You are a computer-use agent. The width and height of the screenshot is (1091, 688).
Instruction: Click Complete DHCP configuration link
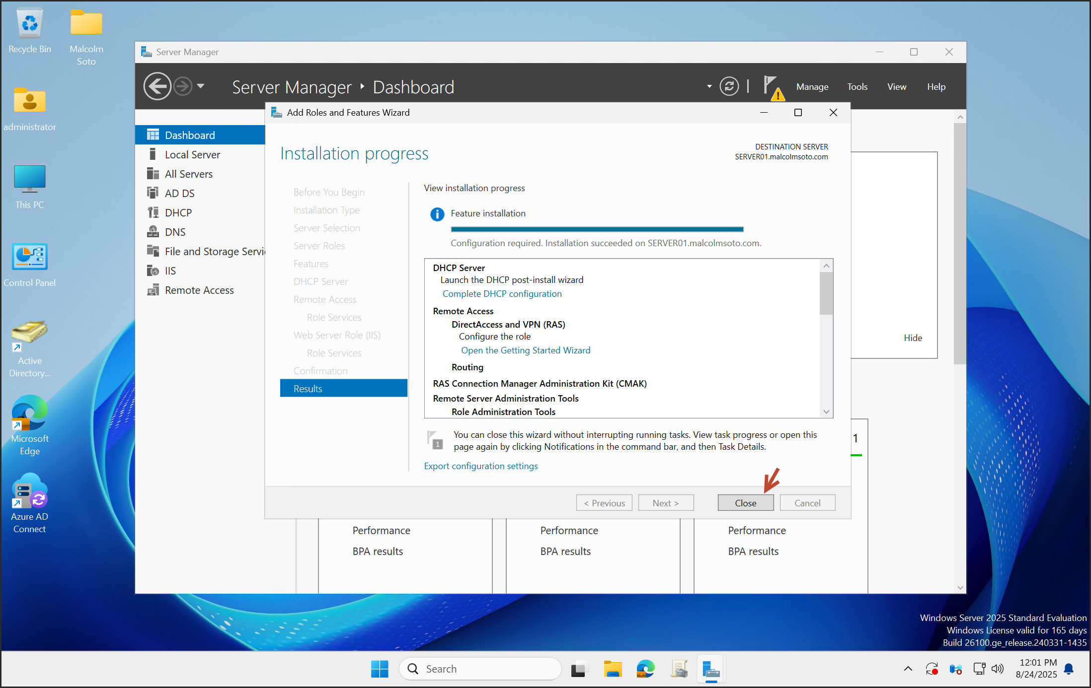tap(502, 294)
